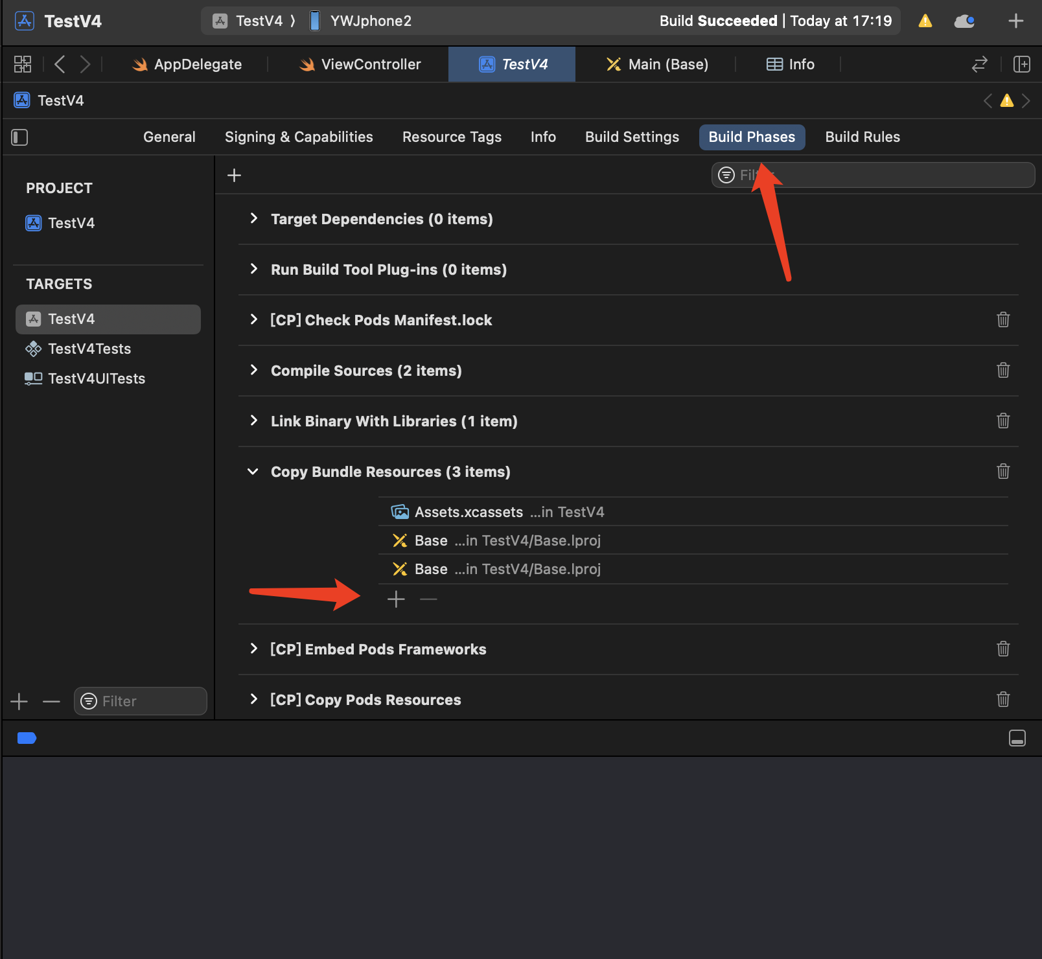This screenshot has height=959, width=1042.
Task: Expand Target Dependencies section
Action: 254,218
